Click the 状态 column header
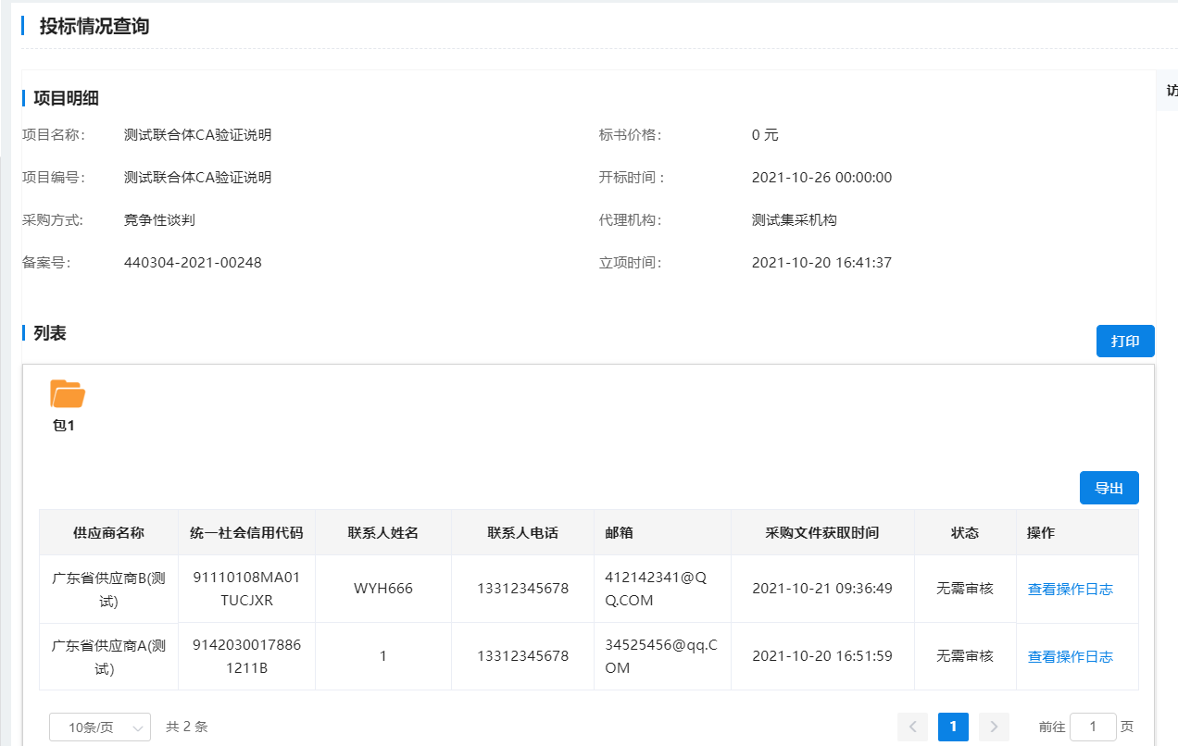The image size is (1178, 746). pos(964,532)
